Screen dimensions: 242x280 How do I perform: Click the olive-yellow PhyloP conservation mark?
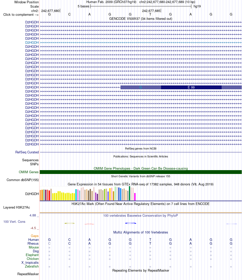70,223
